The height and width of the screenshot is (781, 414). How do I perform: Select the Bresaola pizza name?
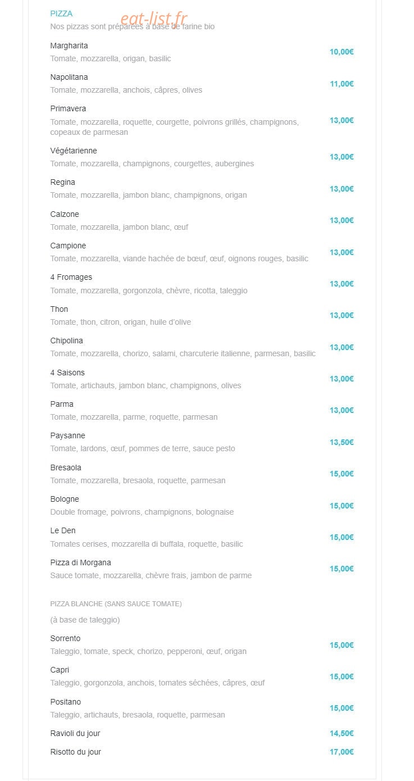pyautogui.click(x=66, y=467)
